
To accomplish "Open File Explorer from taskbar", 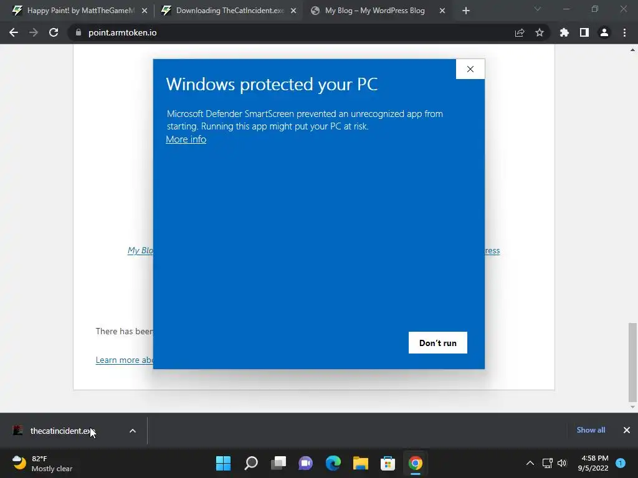I will pos(361,463).
